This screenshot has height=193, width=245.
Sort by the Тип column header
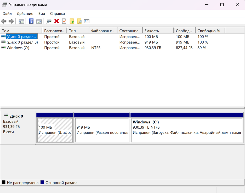click(78, 31)
